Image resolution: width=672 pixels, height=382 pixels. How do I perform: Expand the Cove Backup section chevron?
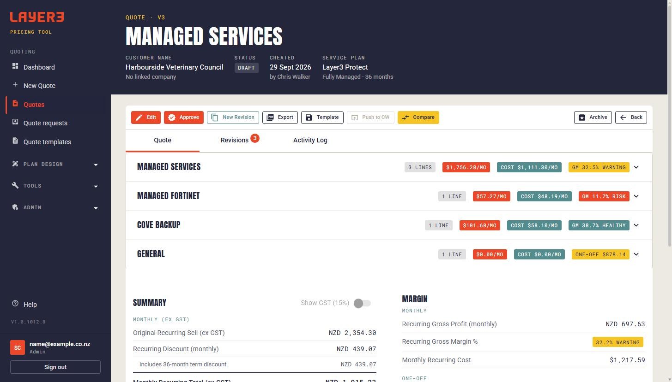[x=636, y=225]
